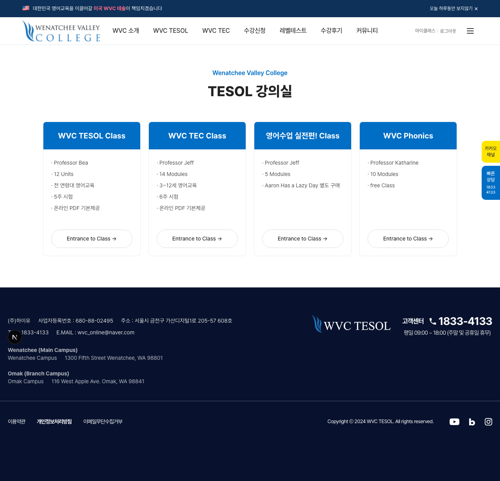The image size is (500, 481).
Task: Open the WVC TEC menu
Action: click(216, 31)
